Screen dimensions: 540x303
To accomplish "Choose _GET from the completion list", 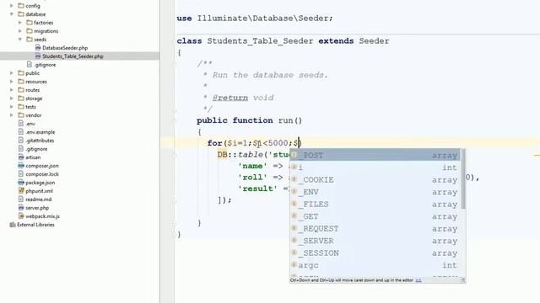I will point(375,216).
